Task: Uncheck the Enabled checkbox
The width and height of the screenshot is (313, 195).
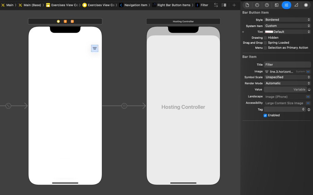Action: [265, 115]
